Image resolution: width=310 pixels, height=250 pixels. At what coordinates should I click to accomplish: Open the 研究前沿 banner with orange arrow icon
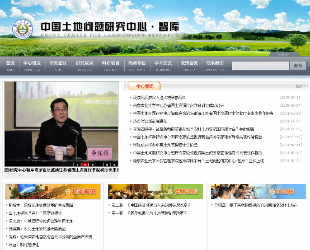53,191
